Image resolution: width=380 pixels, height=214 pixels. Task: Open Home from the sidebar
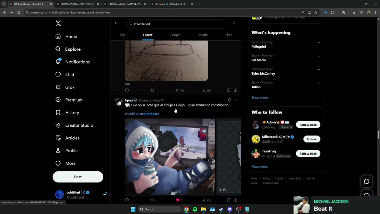[x=66, y=37]
